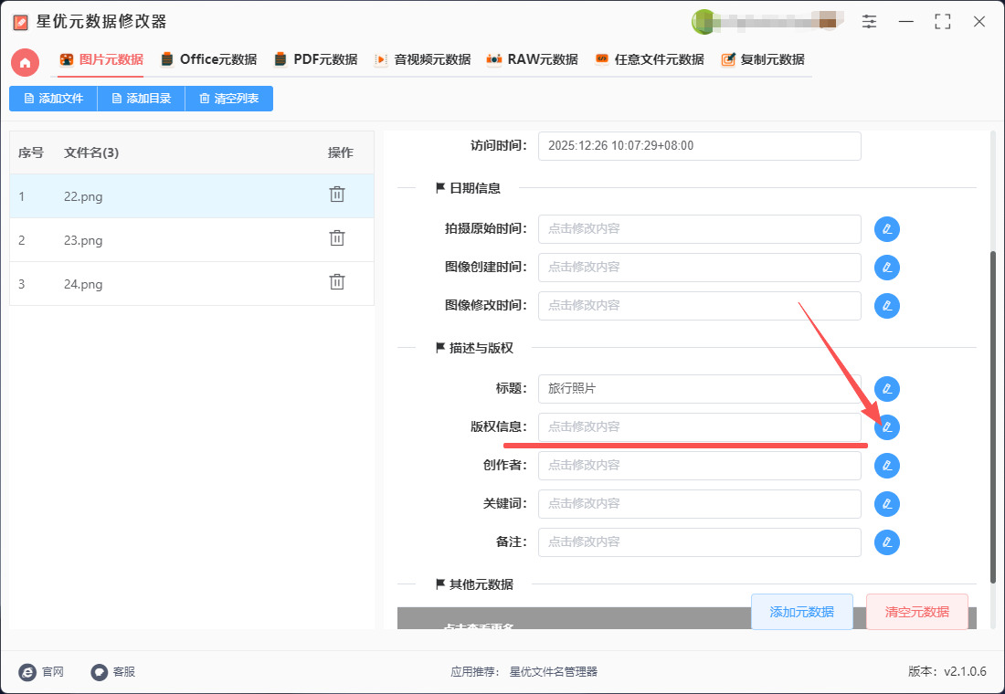Screen dimensions: 1005x694
Task: Click edit pencil for 拍摄原始时间 field
Action: 887,229
